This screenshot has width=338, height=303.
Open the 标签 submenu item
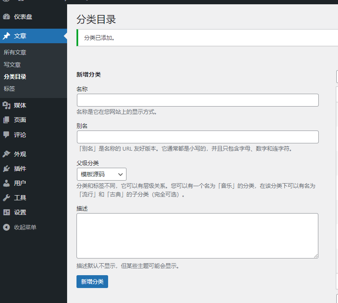[9, 89]
